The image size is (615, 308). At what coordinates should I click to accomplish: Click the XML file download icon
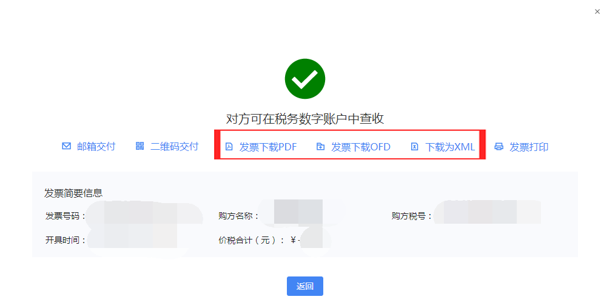415,147
